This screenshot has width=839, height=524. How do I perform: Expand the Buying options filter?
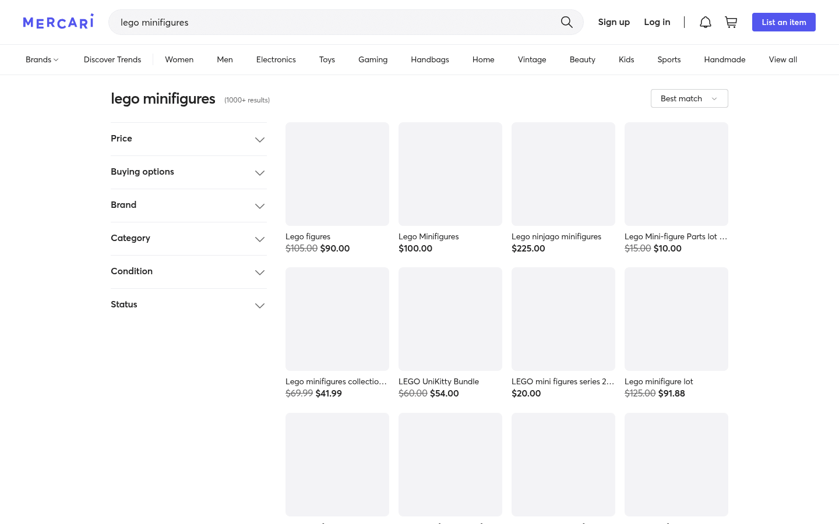(x=189, y=172)
